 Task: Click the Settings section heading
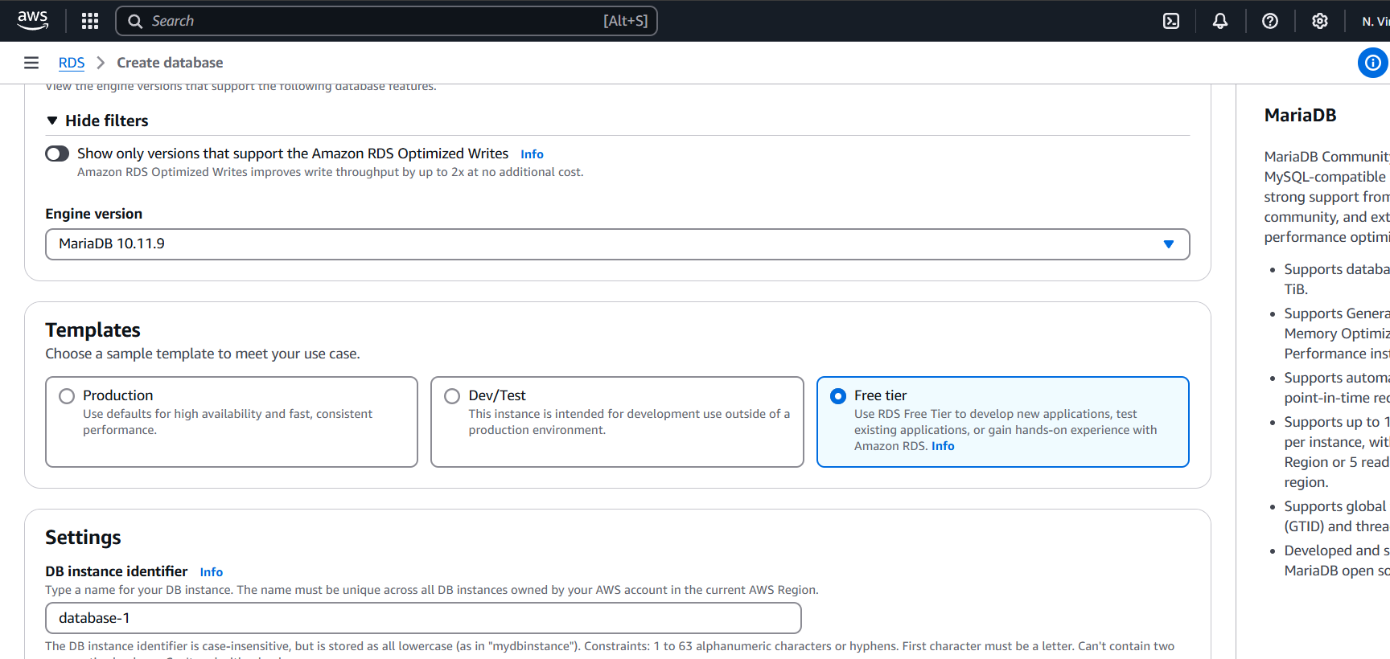83,538
